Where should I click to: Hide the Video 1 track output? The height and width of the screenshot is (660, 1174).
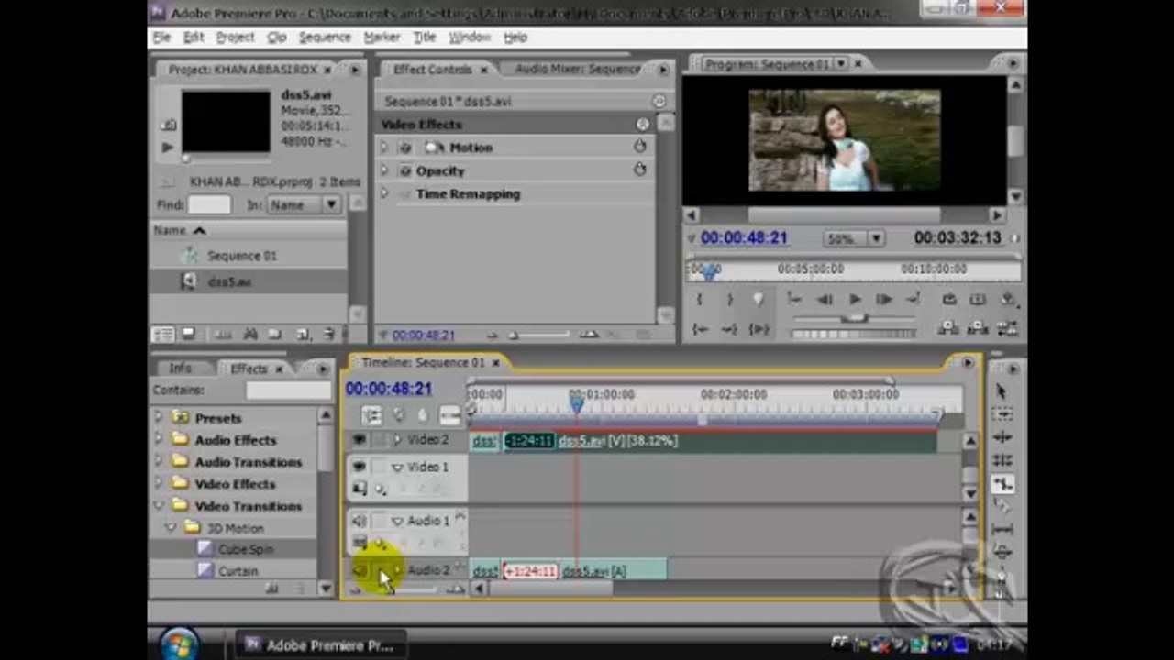pos(360,467)
